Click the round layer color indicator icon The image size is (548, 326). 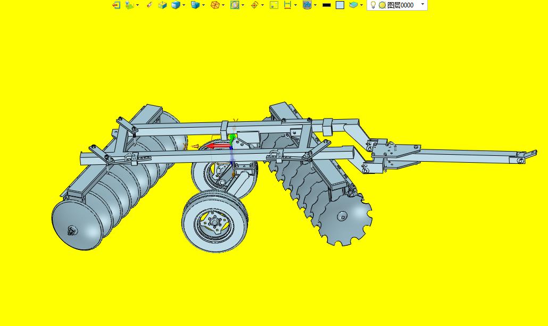pos(383,5)
